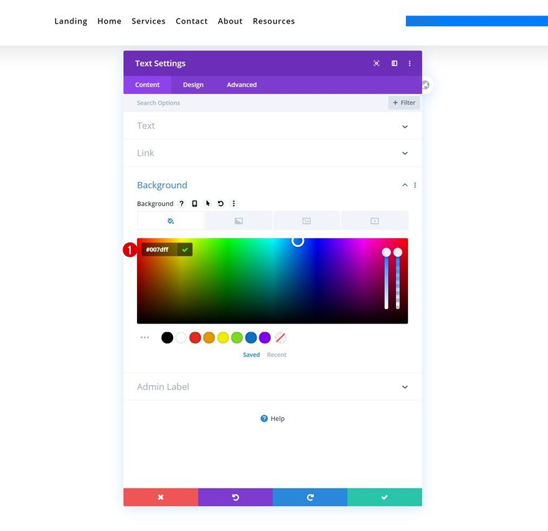Open the extra swatch options ellipsis

coord(145,337)
